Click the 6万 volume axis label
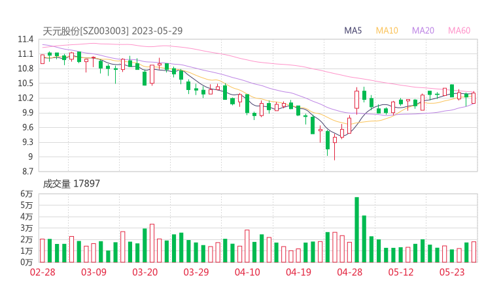 pos(27,194)
